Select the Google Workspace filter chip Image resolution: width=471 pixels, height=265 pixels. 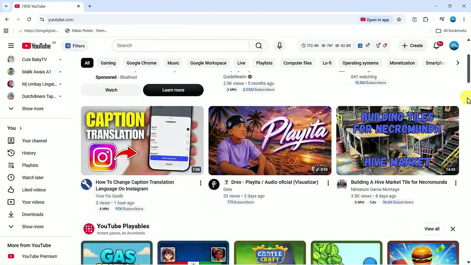tap(208, 63)
